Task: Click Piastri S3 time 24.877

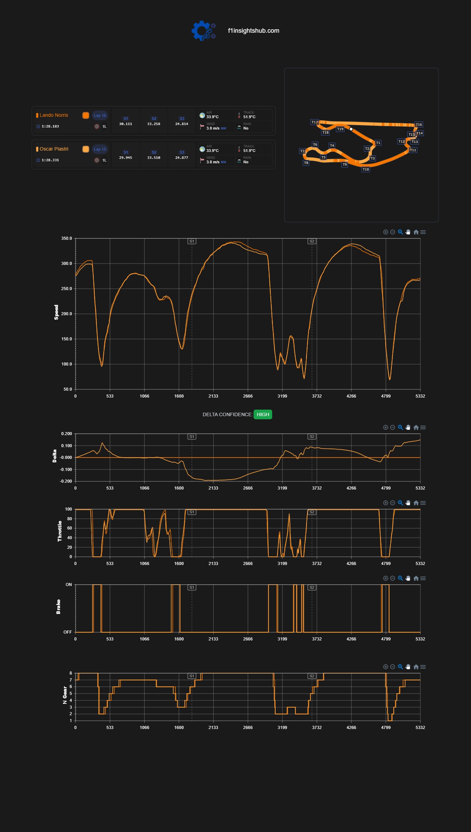Action: pyautogui.click(x=182, y=158)
